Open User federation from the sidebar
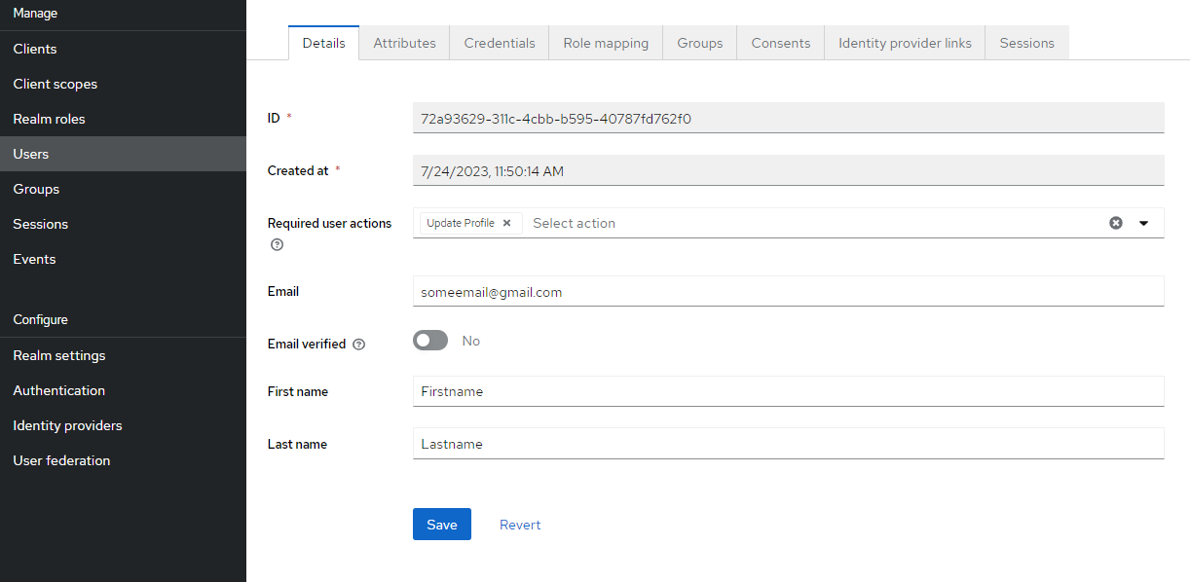This screenshot has width=1190, height=582. click(60, 459)
